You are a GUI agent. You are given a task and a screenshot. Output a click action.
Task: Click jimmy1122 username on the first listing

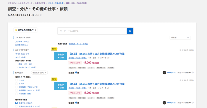[171, 73]
